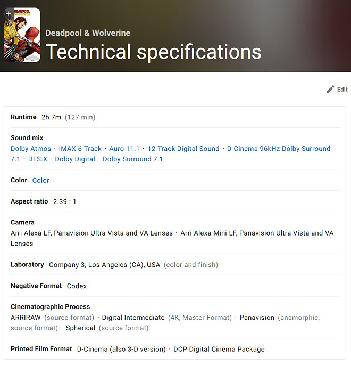The image size is (351, 365).
Task: Click the Codex negative format text
Action: tap(77, 286)
